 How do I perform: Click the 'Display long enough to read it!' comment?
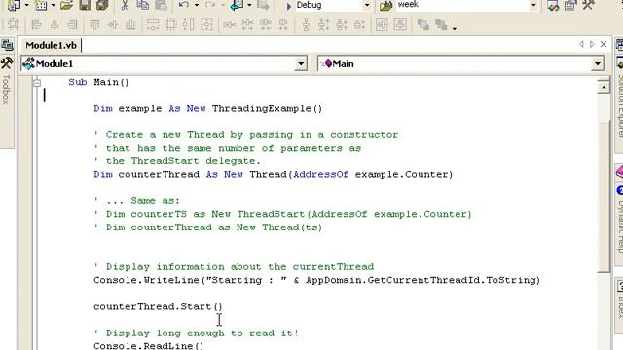point(197,332)
